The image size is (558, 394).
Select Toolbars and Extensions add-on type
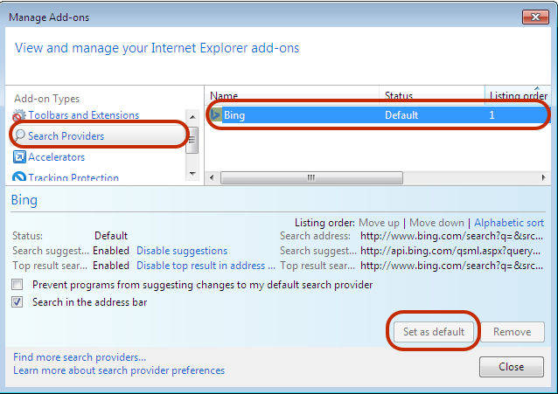(84, 115)
